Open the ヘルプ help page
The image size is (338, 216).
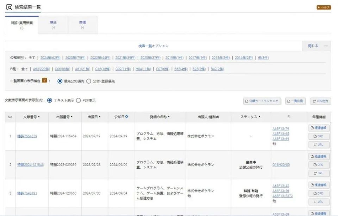pyautogui.click(x=323, y=6)
